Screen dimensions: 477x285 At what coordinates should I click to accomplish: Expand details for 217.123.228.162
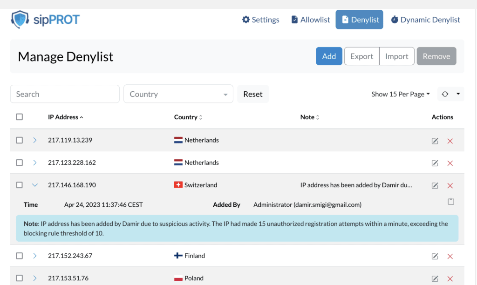pos(34,163)
